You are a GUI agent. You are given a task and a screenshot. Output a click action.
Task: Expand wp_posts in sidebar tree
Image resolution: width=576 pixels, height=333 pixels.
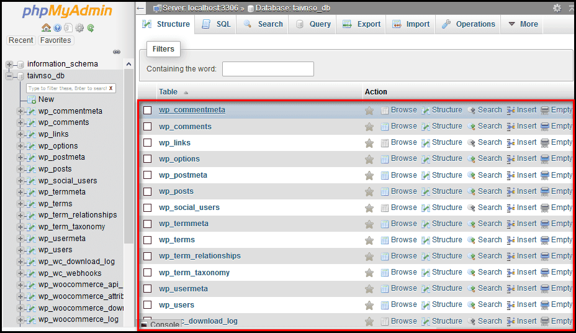20,169
